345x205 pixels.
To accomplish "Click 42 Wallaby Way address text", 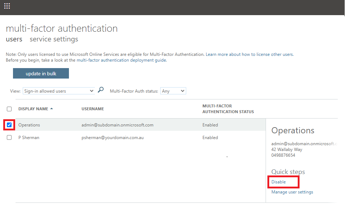I will coord(287,150).
